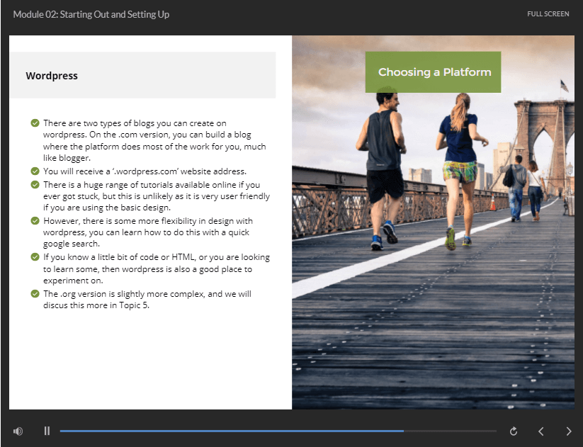Click green check icon beside 'You will receive'
The height and width of the screenshot is (447, 583).
pos(35,171)
